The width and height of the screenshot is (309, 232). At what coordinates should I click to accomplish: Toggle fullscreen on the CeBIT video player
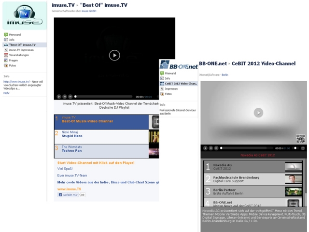coord(303,148)
